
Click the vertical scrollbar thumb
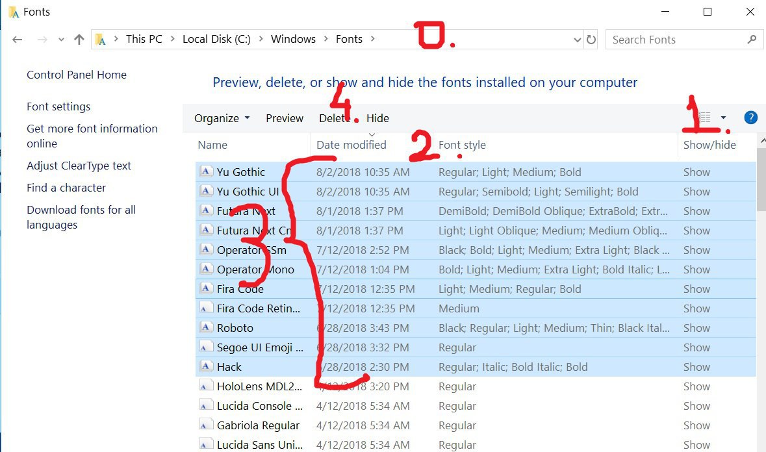761,179
